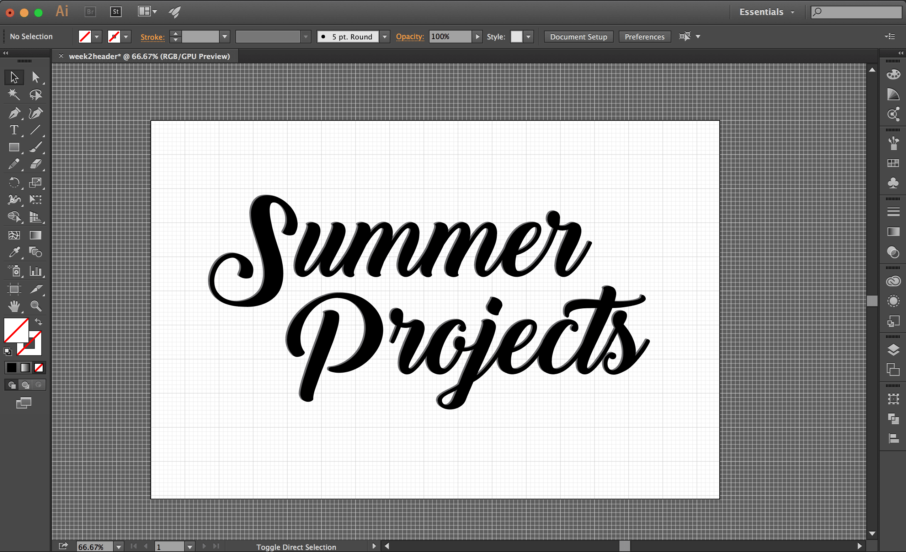The width and height of the screenshot is (906, 552).
Task: Activate the Zoom tool
Action: click(x=36, y=306)
